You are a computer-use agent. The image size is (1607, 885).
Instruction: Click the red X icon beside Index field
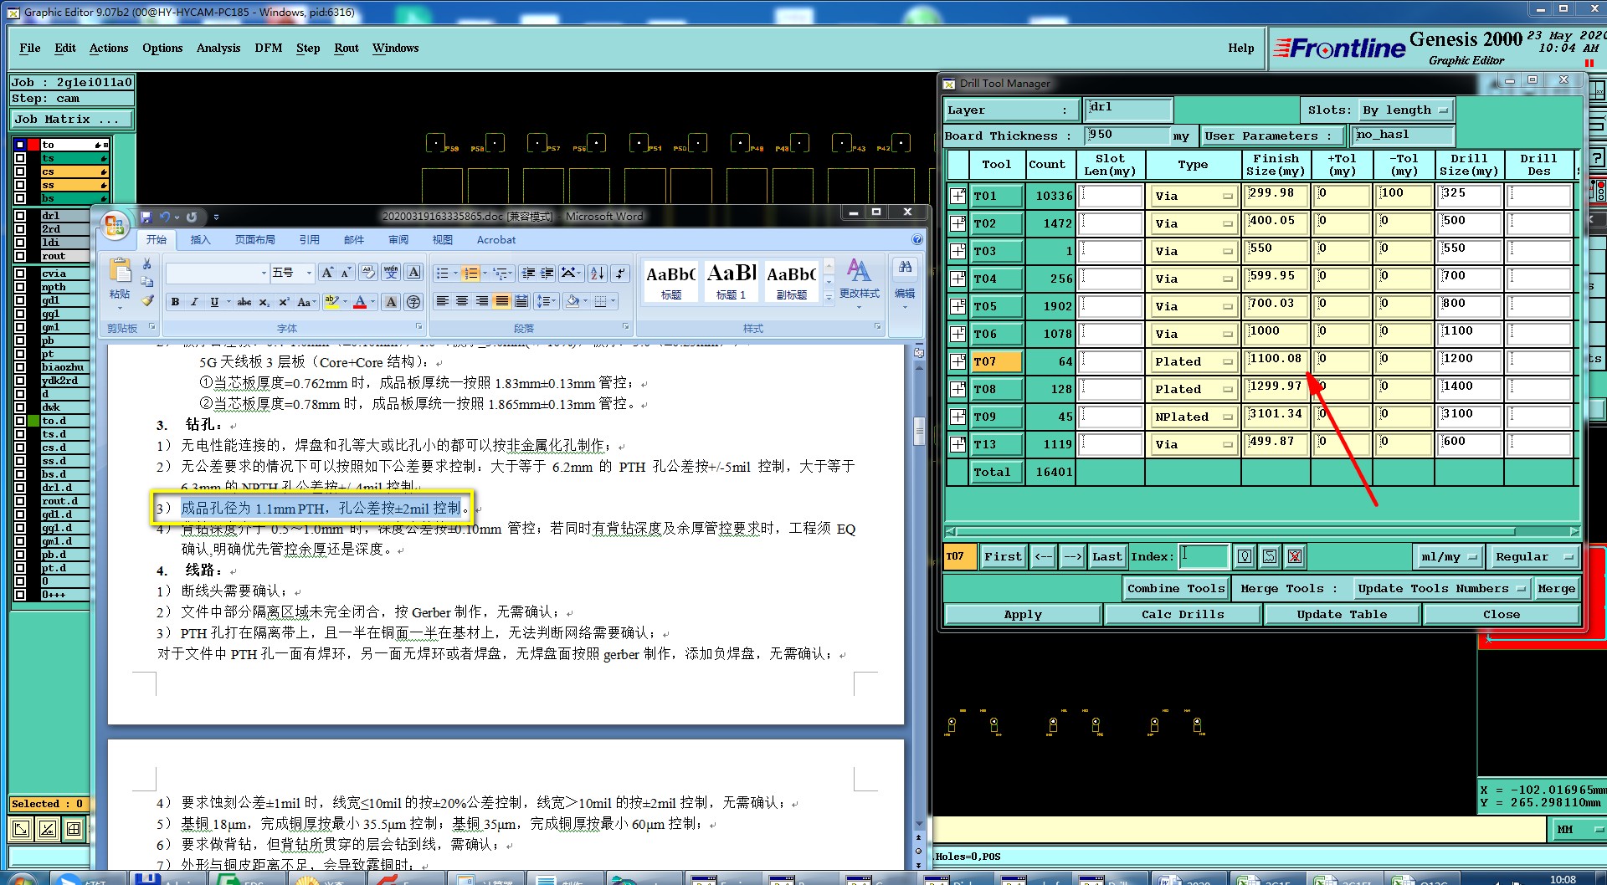[1295, 556]
